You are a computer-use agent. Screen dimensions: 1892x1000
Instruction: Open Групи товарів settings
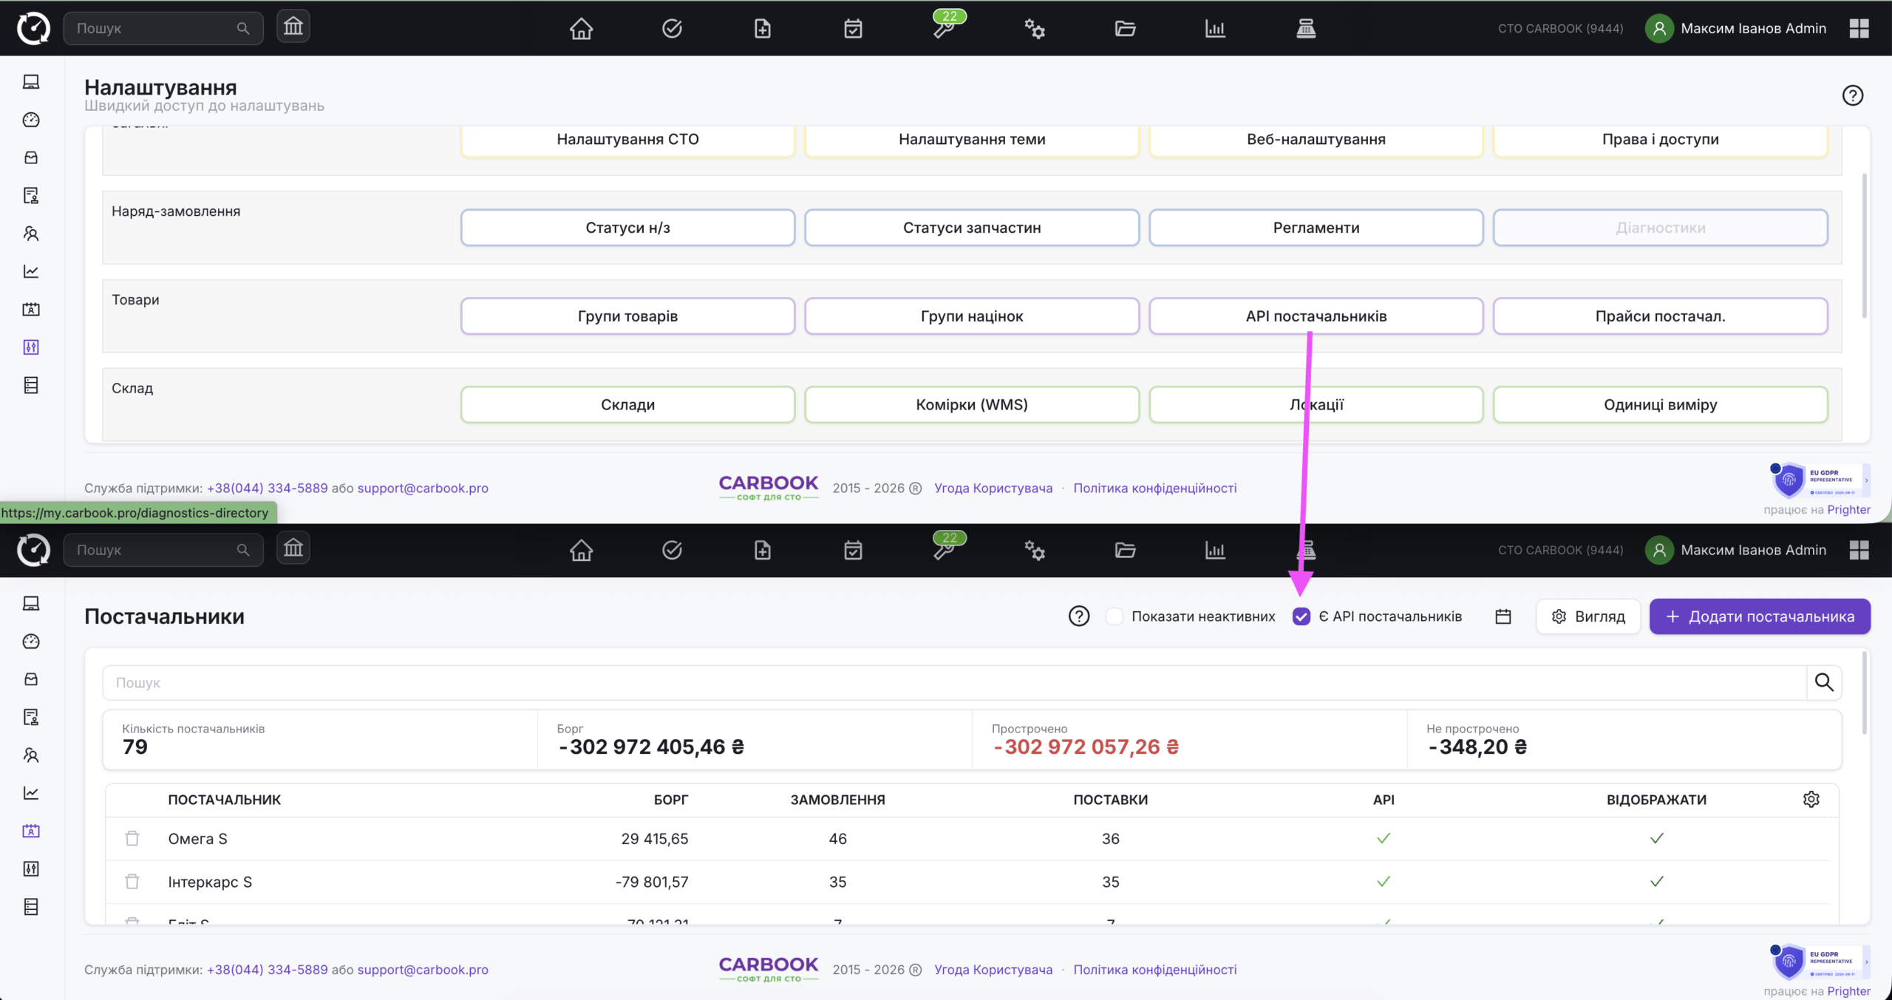(x=627, y=316)
